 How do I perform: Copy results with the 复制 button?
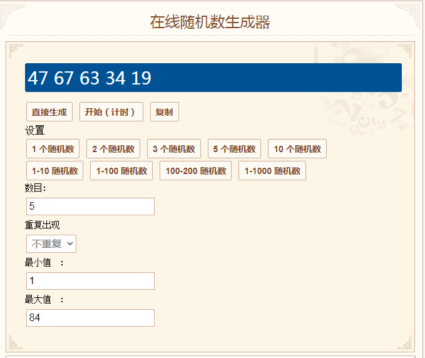tap(164, 112)
